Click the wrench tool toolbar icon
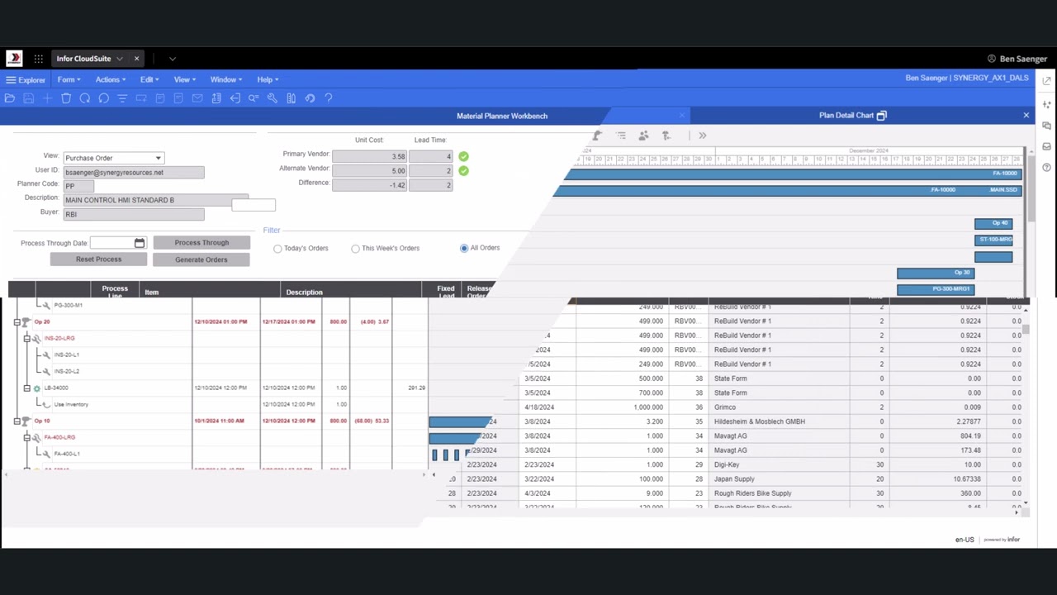This screenshot has width=1057, height=595. (272, 98)
